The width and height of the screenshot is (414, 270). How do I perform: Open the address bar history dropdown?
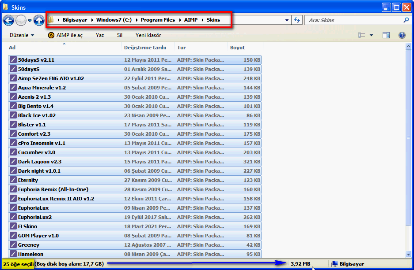coord(287,20)
